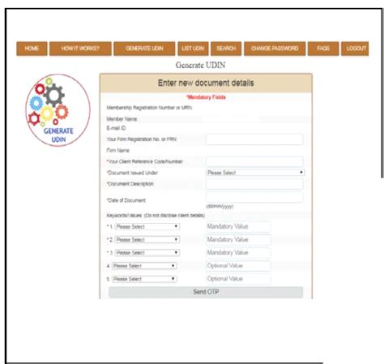Open keyword 4 Please Select dropdown

tap(144, 266)
